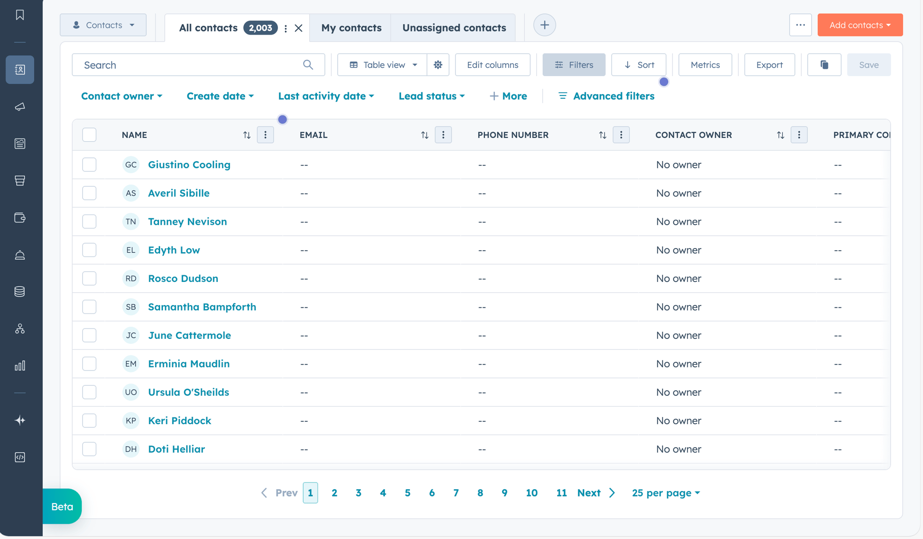Screen dimensions: 923x539
Task: Open the Automations workflow icon in sidebar
Action: click(x=19, y=329)
